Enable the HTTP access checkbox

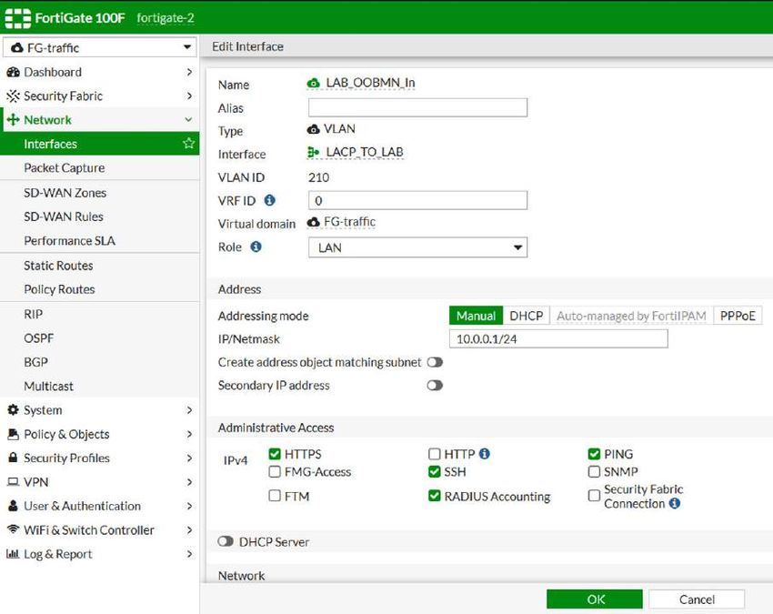435,454
